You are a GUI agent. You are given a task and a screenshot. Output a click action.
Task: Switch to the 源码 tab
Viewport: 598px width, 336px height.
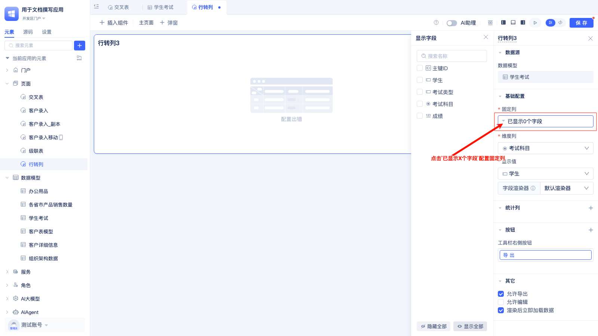click(28, 32)
